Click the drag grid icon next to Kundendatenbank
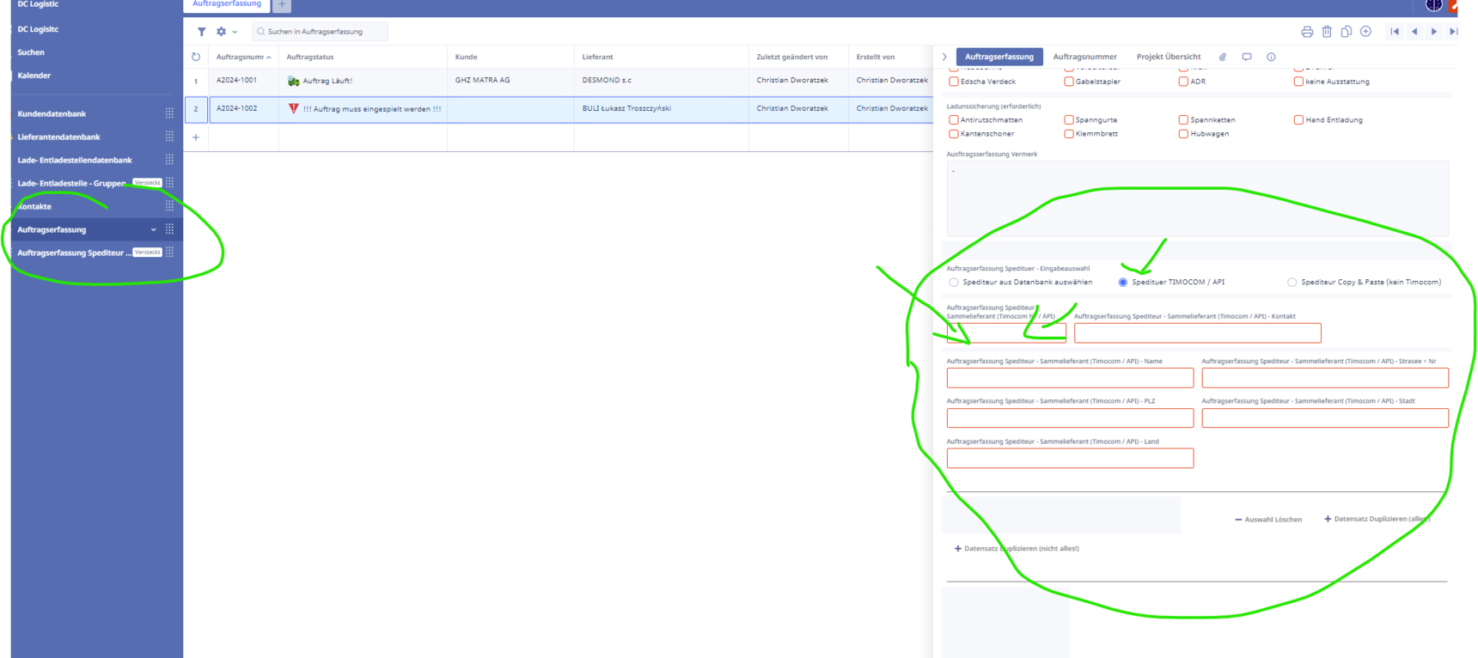Image resolution: width=1478 pixels, height=658 pixels. (x=169, y=113)
